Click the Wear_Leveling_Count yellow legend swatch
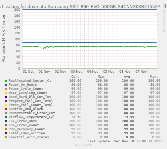 6,93
